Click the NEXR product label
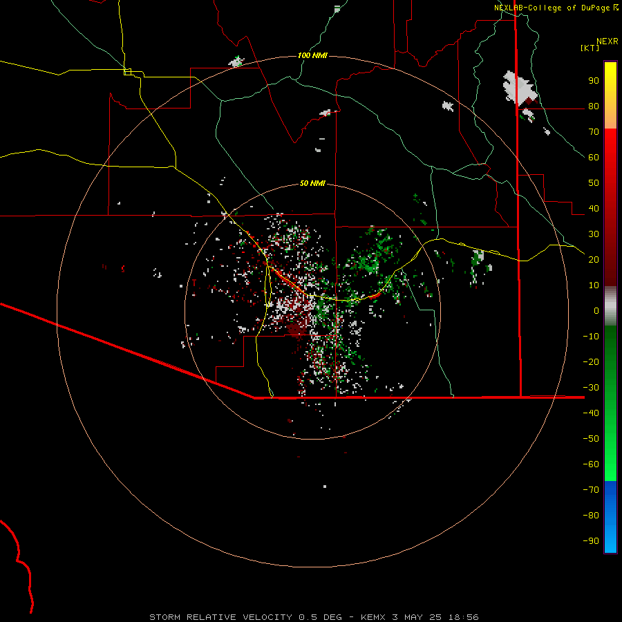 [x=607, y=41]
